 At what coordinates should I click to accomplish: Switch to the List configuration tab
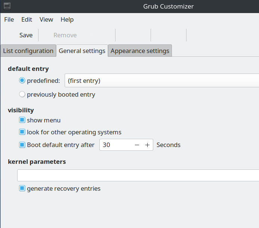click(28, 51)
